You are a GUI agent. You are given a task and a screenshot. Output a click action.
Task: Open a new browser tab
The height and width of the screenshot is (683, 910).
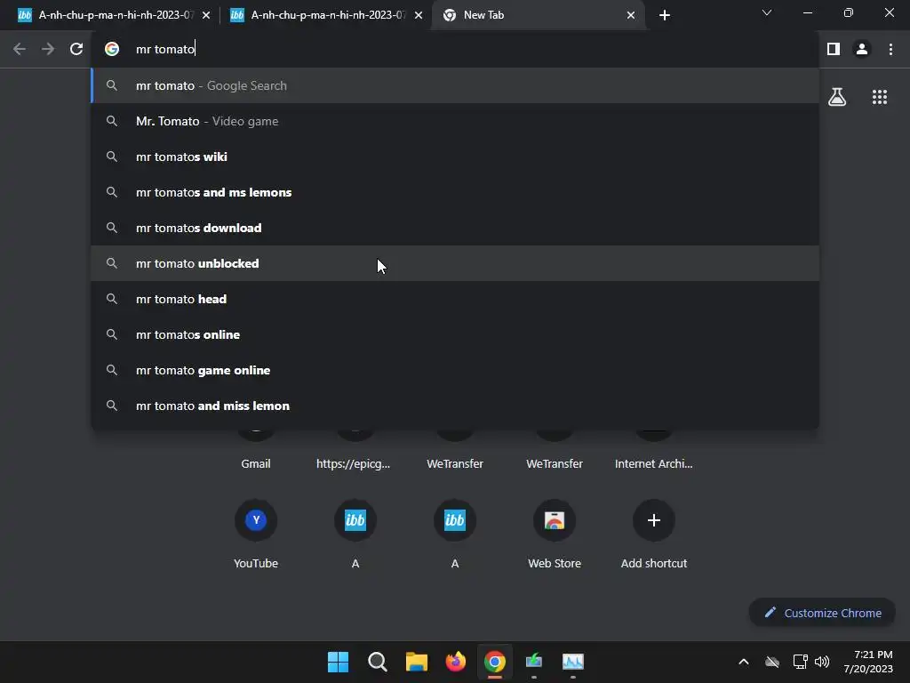665,15
